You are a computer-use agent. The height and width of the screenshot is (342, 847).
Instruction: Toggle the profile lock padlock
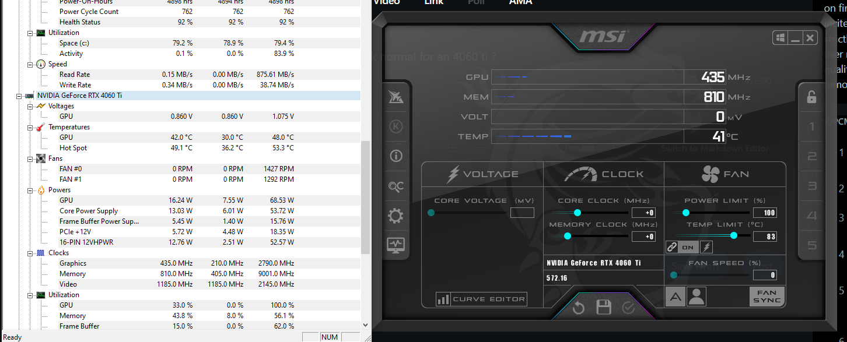pos(811,97)
